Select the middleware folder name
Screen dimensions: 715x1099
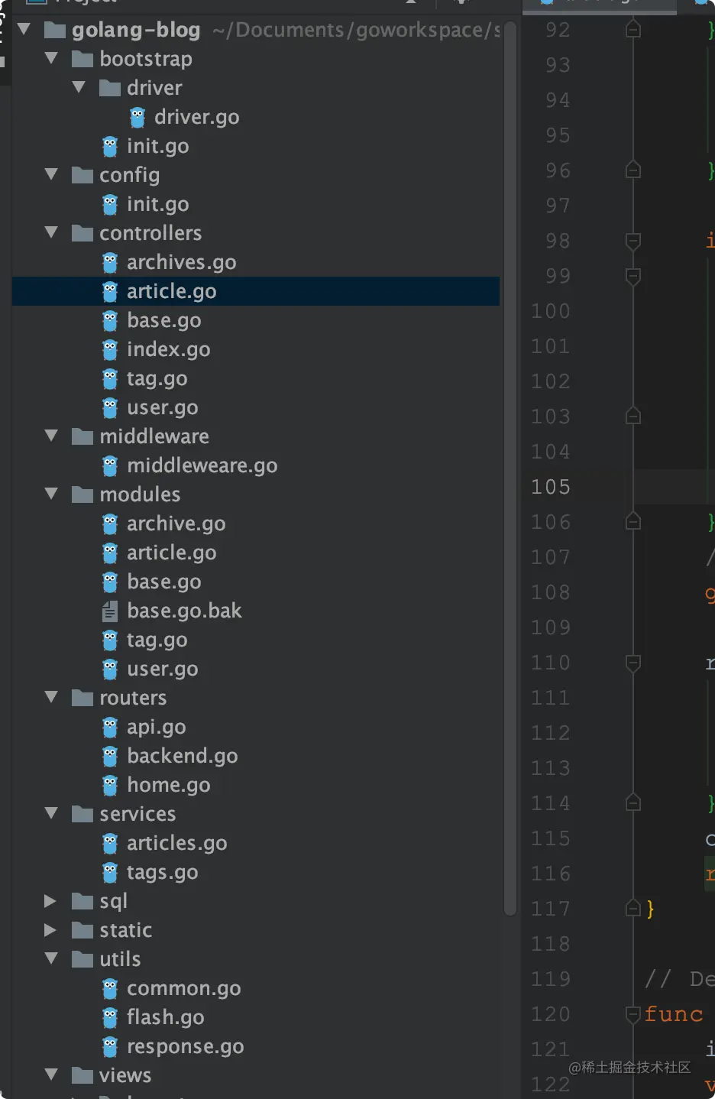click(x=154, y=436)
